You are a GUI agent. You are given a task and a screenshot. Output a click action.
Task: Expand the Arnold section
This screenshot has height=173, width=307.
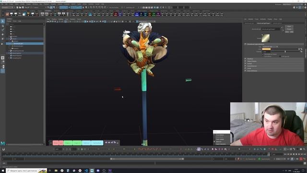pyautogui.click(x=274, y=63)
